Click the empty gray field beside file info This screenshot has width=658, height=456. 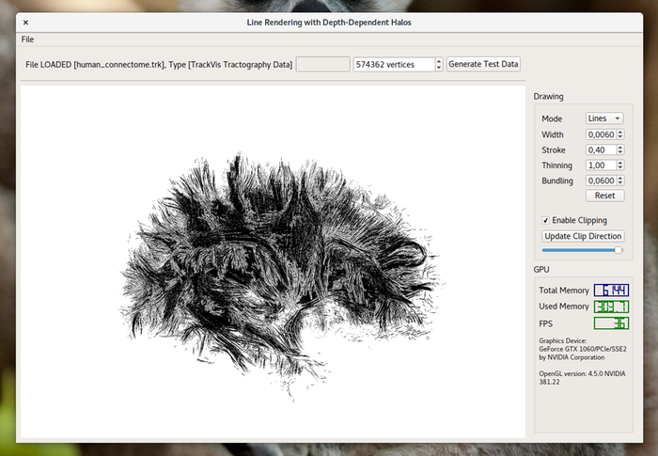[322, 64]
